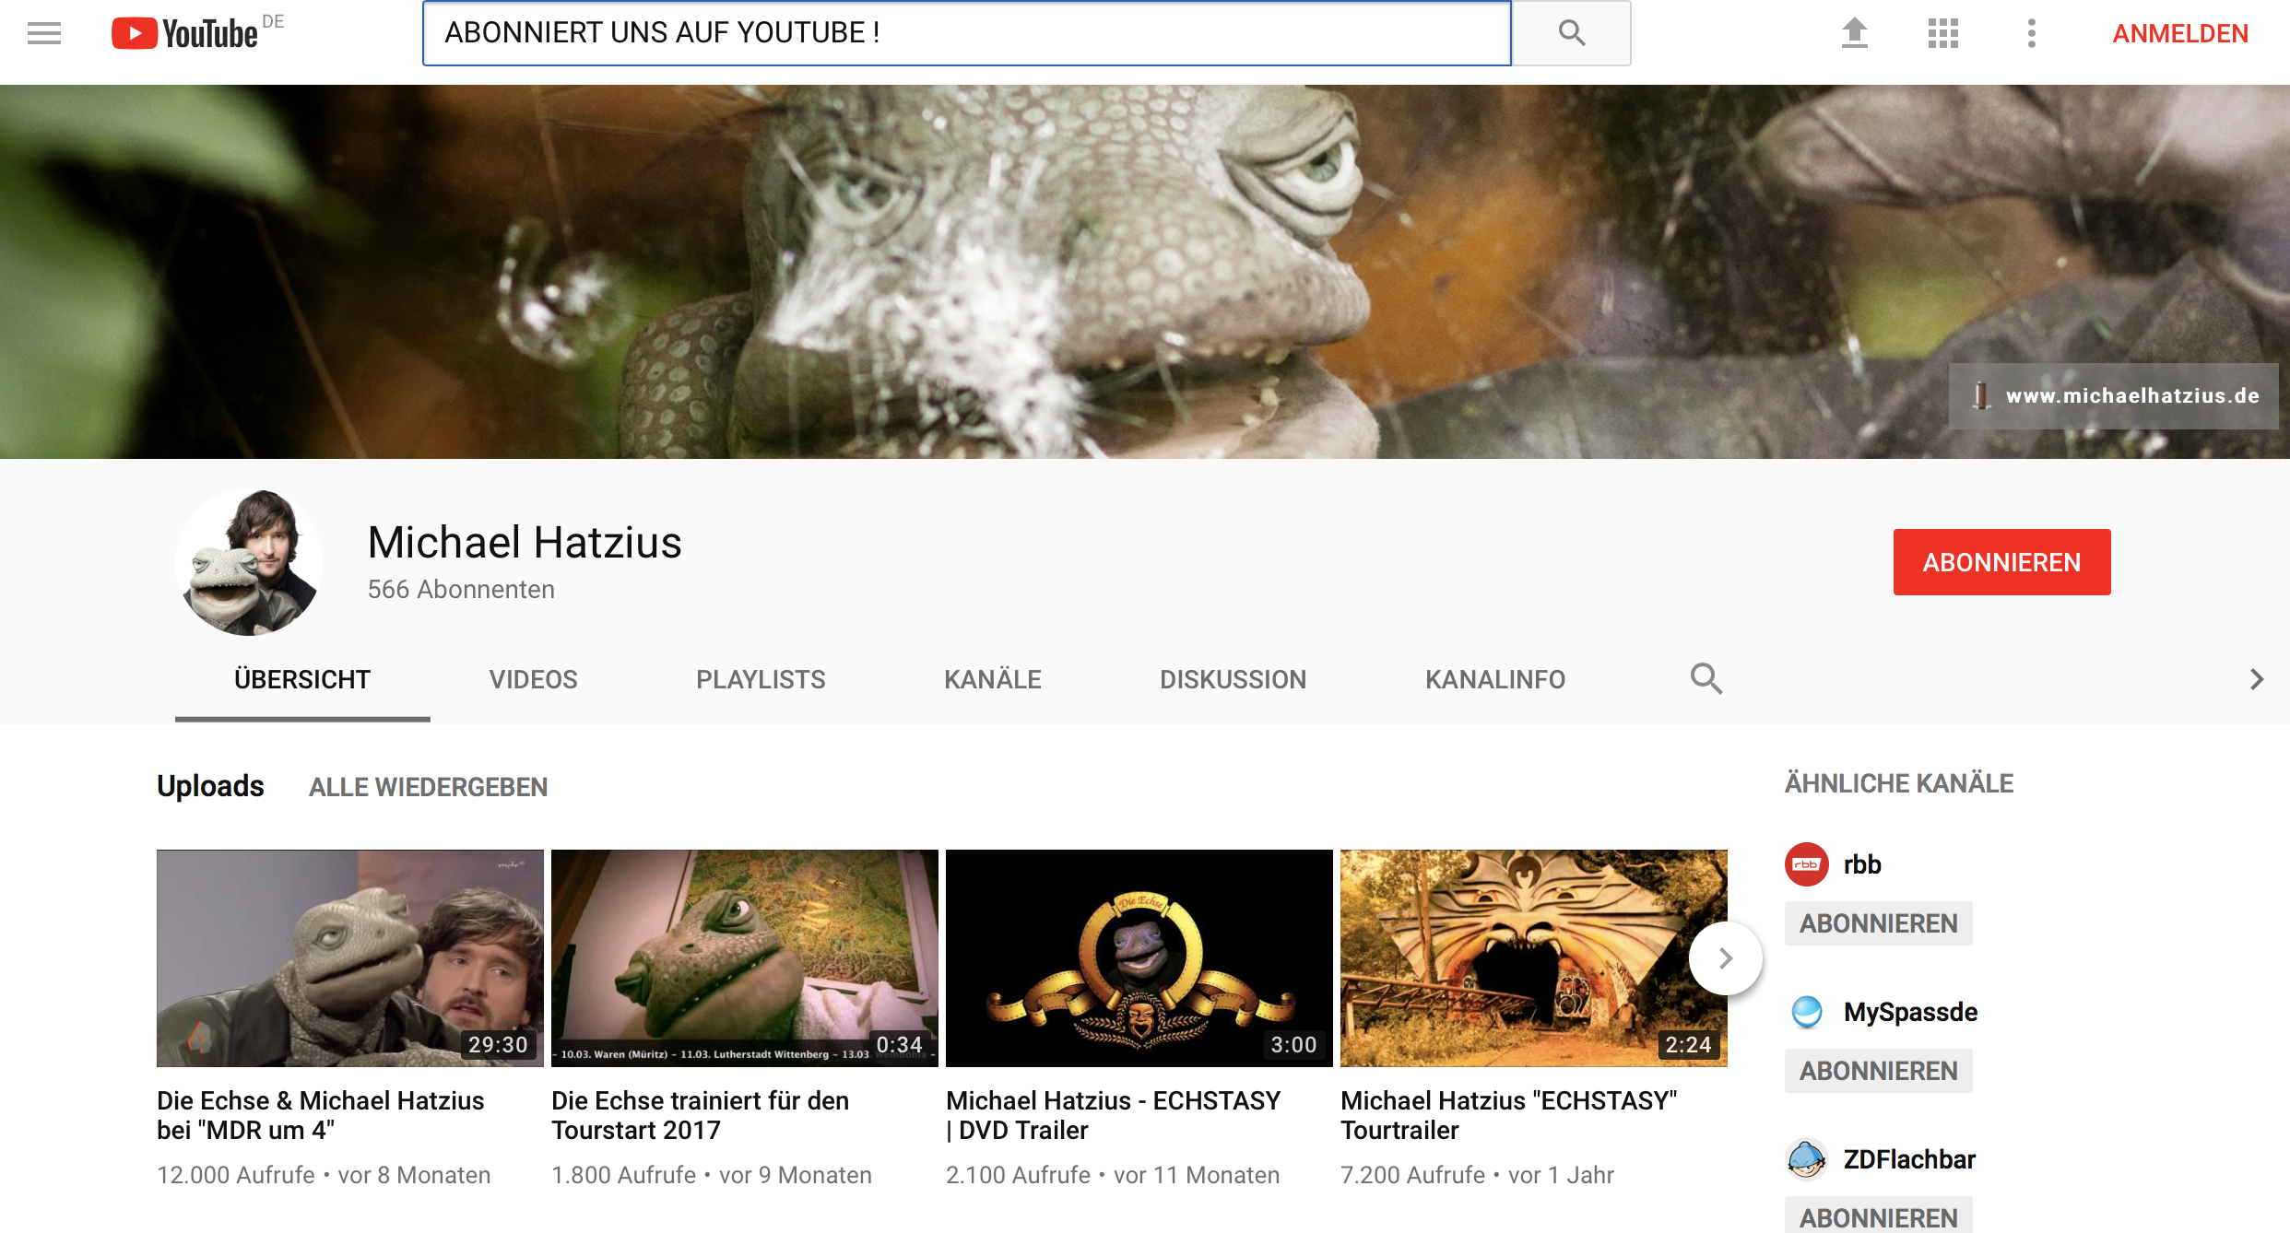Screen dimensions: 2290x1233
Task: Click '12.000 Aufrufe • vor 8 Monaten' text
Action: (324, 1175)
